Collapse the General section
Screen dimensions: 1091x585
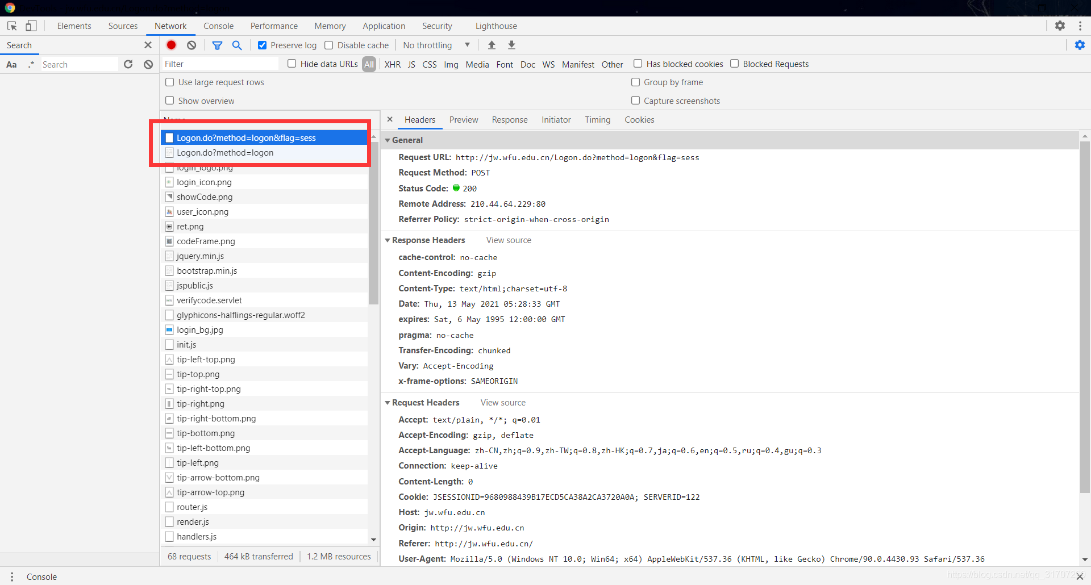[x=387, y=140]
